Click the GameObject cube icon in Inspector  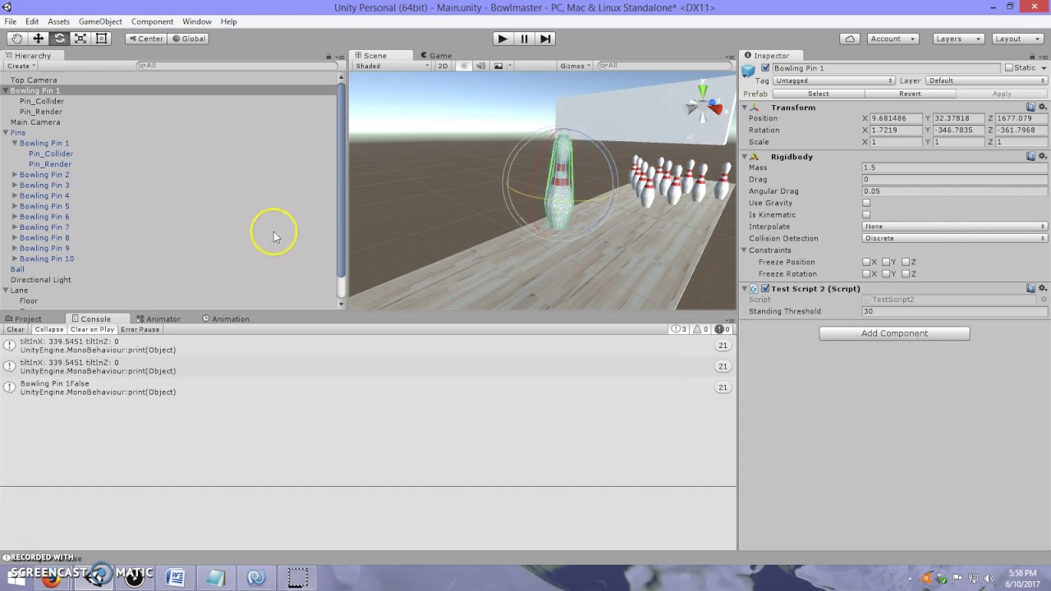pos(749,71)
